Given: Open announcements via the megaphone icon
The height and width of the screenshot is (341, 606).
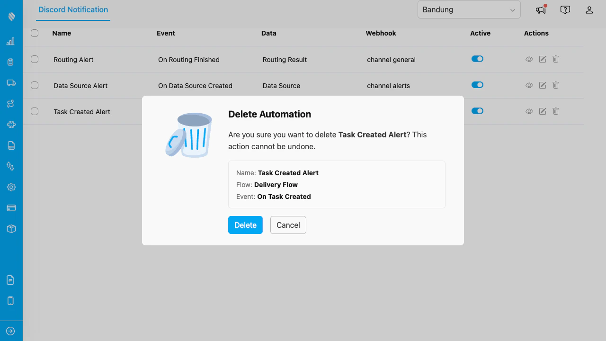Looking at the screenshot, I should click(540, 9).
